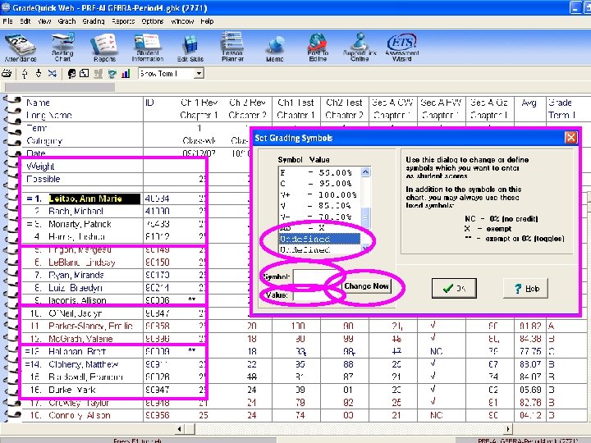
Task: Click the printer icon in small toolbar
Action: (x=7, y=74)
